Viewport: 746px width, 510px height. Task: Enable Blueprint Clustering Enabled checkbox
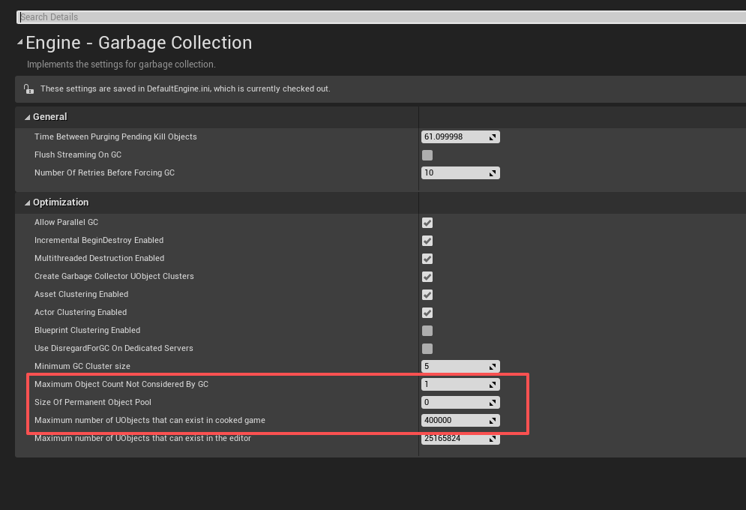(427, 331)
